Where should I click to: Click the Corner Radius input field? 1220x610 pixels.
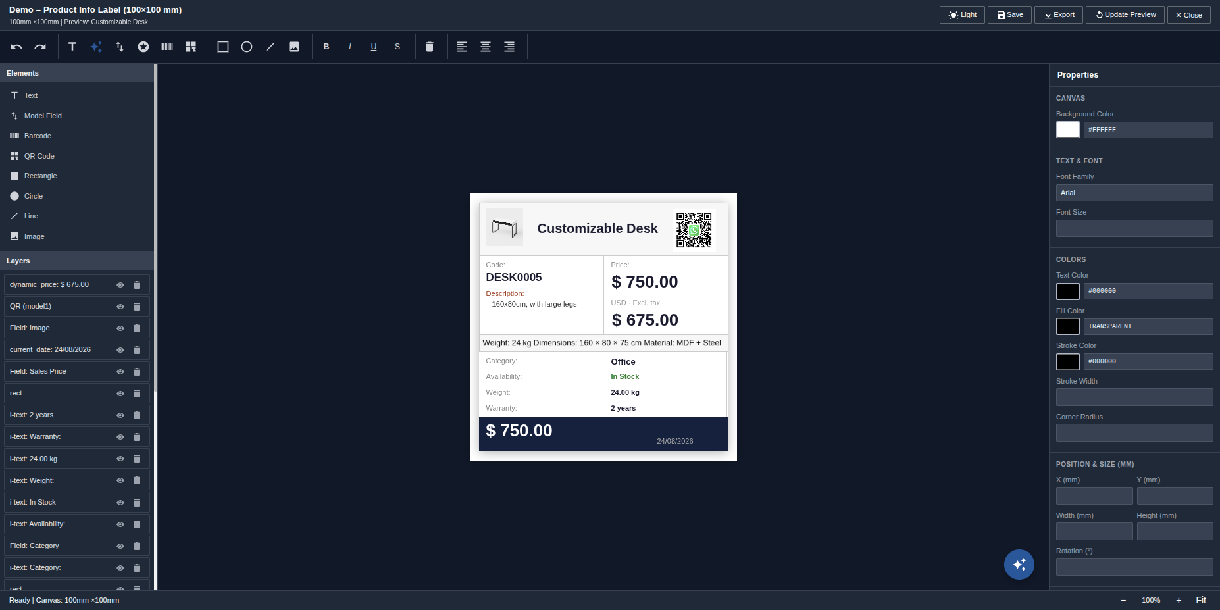(1134, 432)
